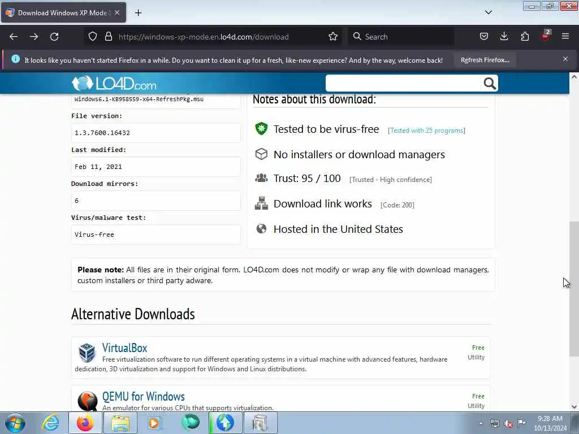
Task: Click the no installers box icon
Action: (x=261, y=154)
